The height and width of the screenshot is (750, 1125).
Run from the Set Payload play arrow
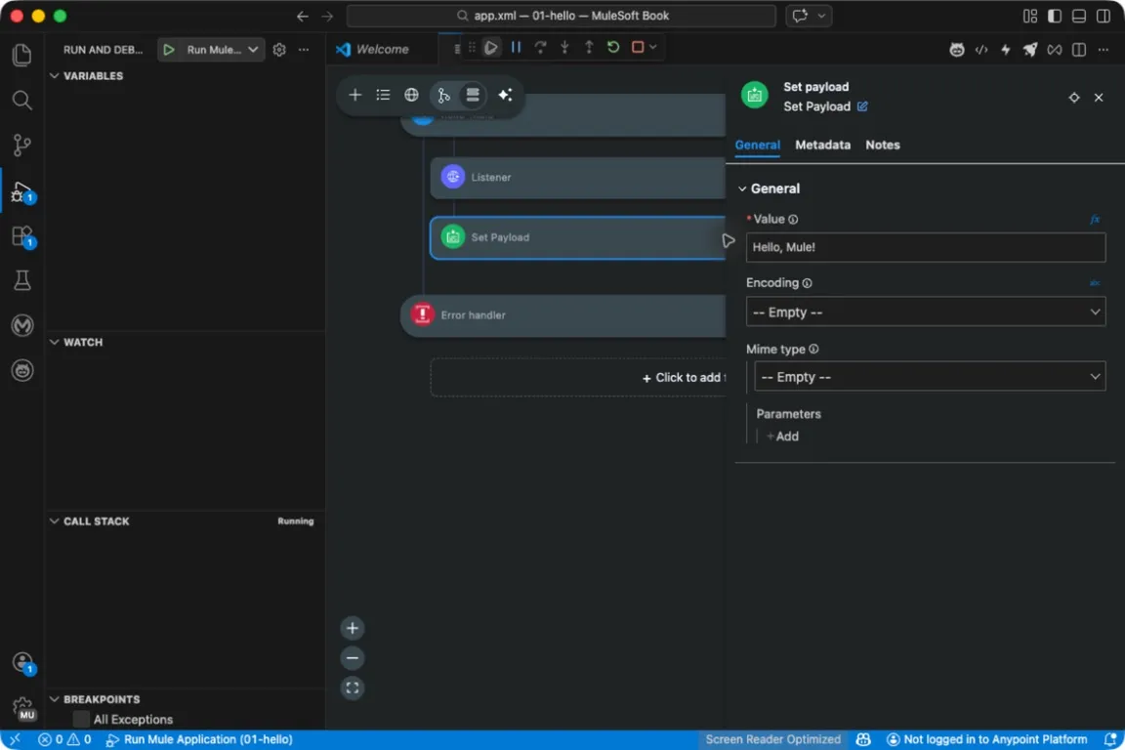pos(729,240)
